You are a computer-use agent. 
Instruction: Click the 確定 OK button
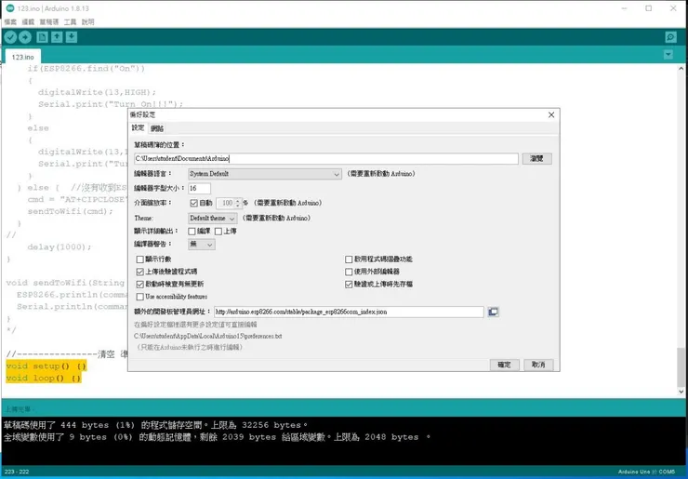click(x=504, y=365)
